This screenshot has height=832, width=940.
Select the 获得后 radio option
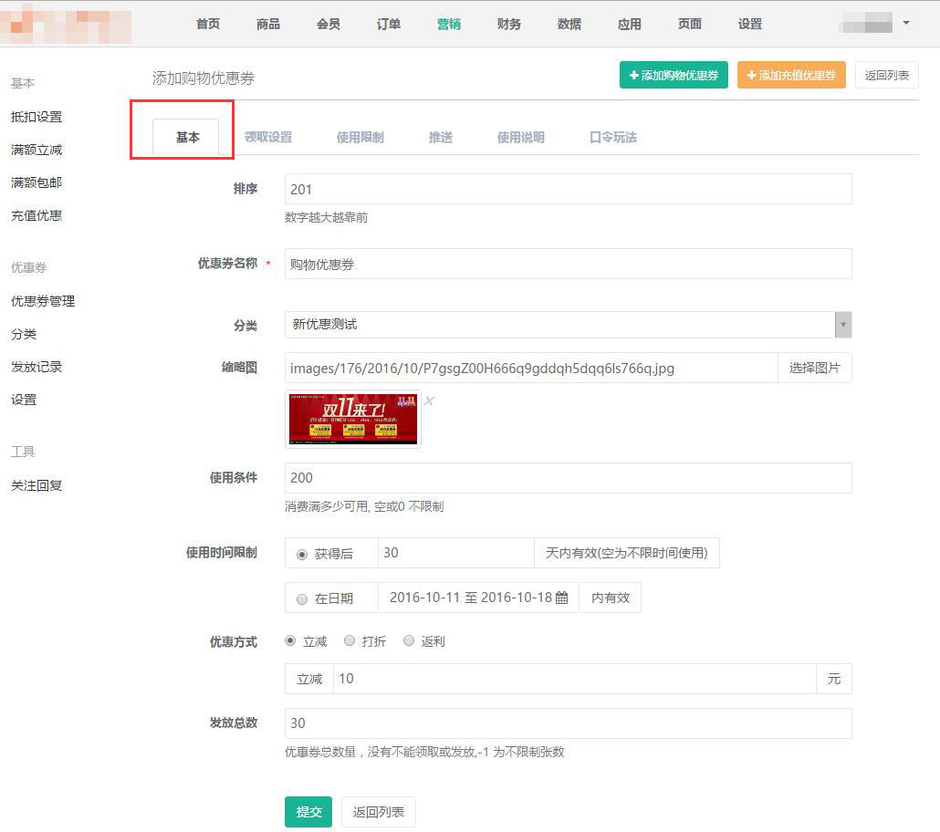302,554
